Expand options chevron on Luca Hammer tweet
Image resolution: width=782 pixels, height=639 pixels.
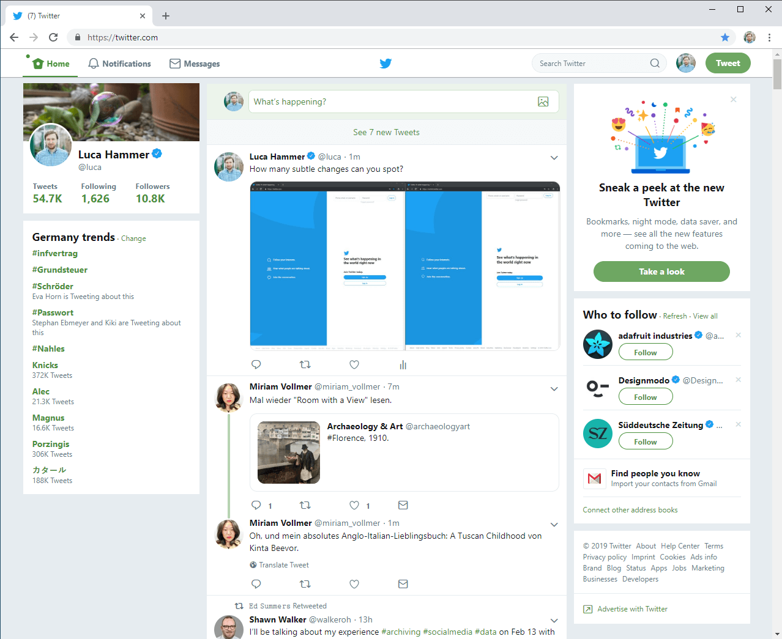coord(554,158)
